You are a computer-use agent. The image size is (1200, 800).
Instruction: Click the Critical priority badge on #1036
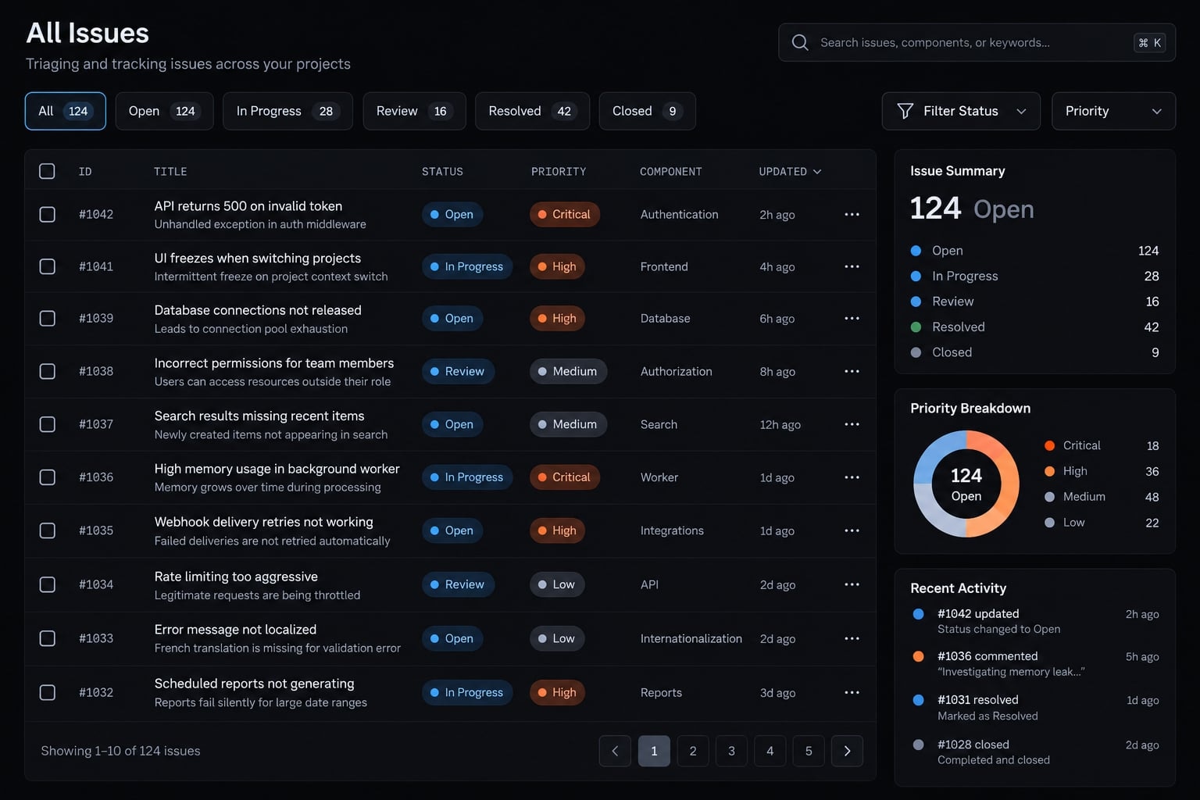click(564, 477)
